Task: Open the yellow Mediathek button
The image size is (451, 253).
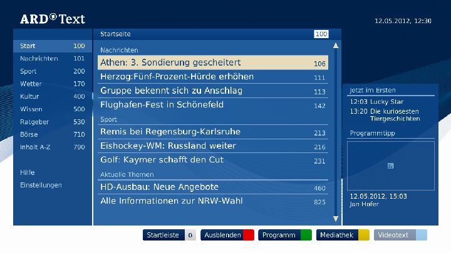Action: click(342, 236)
